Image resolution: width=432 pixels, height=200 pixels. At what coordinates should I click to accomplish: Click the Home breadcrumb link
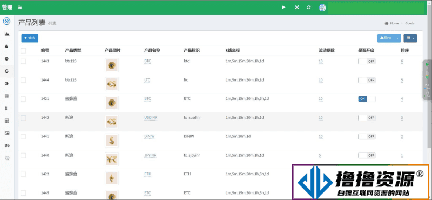394,23
